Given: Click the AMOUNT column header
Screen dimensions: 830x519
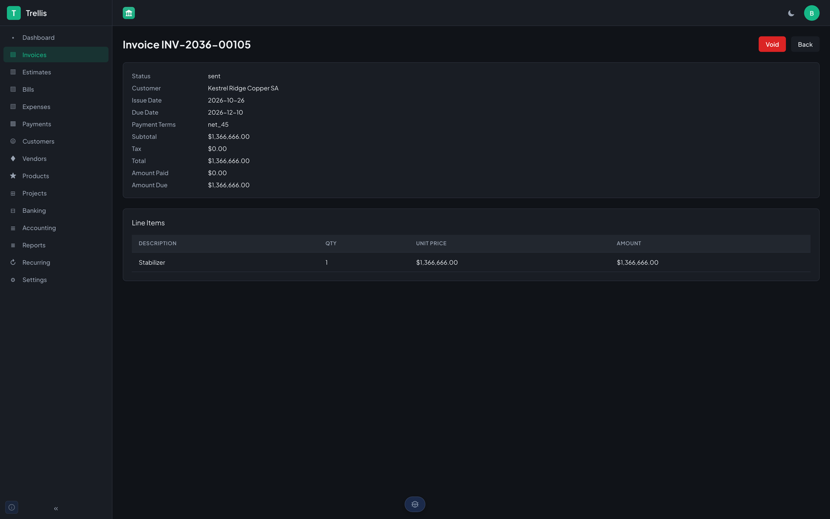Looking at the screenshot, I should pos(629,243).
